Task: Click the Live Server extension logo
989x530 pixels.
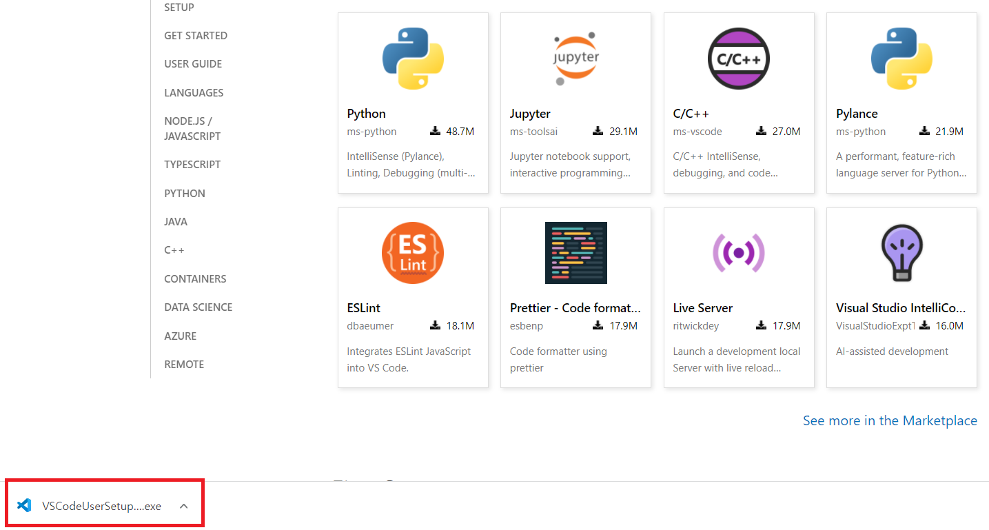Action: pos(739,253)
